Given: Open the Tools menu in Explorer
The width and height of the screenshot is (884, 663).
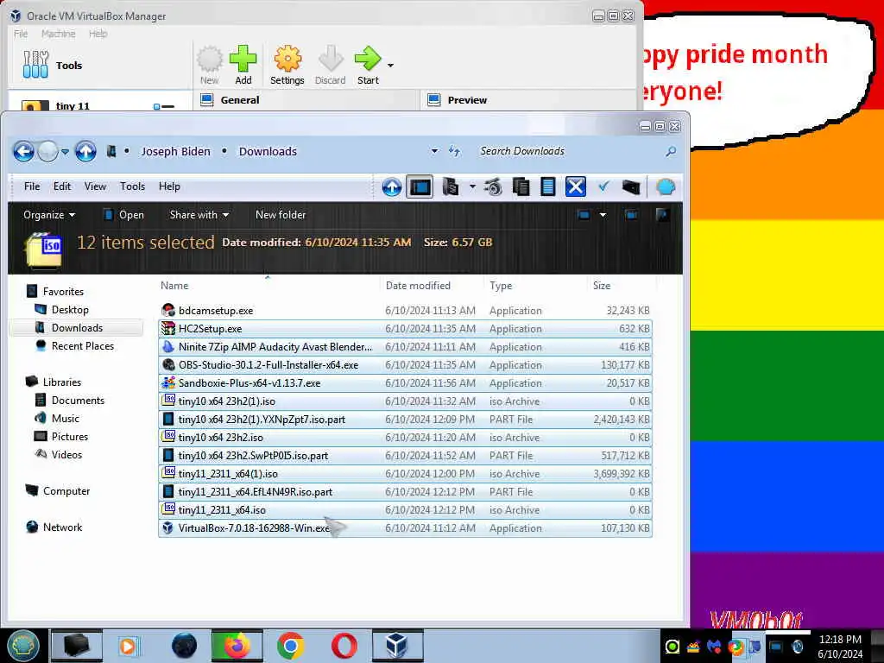Looking at the screenshot, I should [x=132, y=186].
